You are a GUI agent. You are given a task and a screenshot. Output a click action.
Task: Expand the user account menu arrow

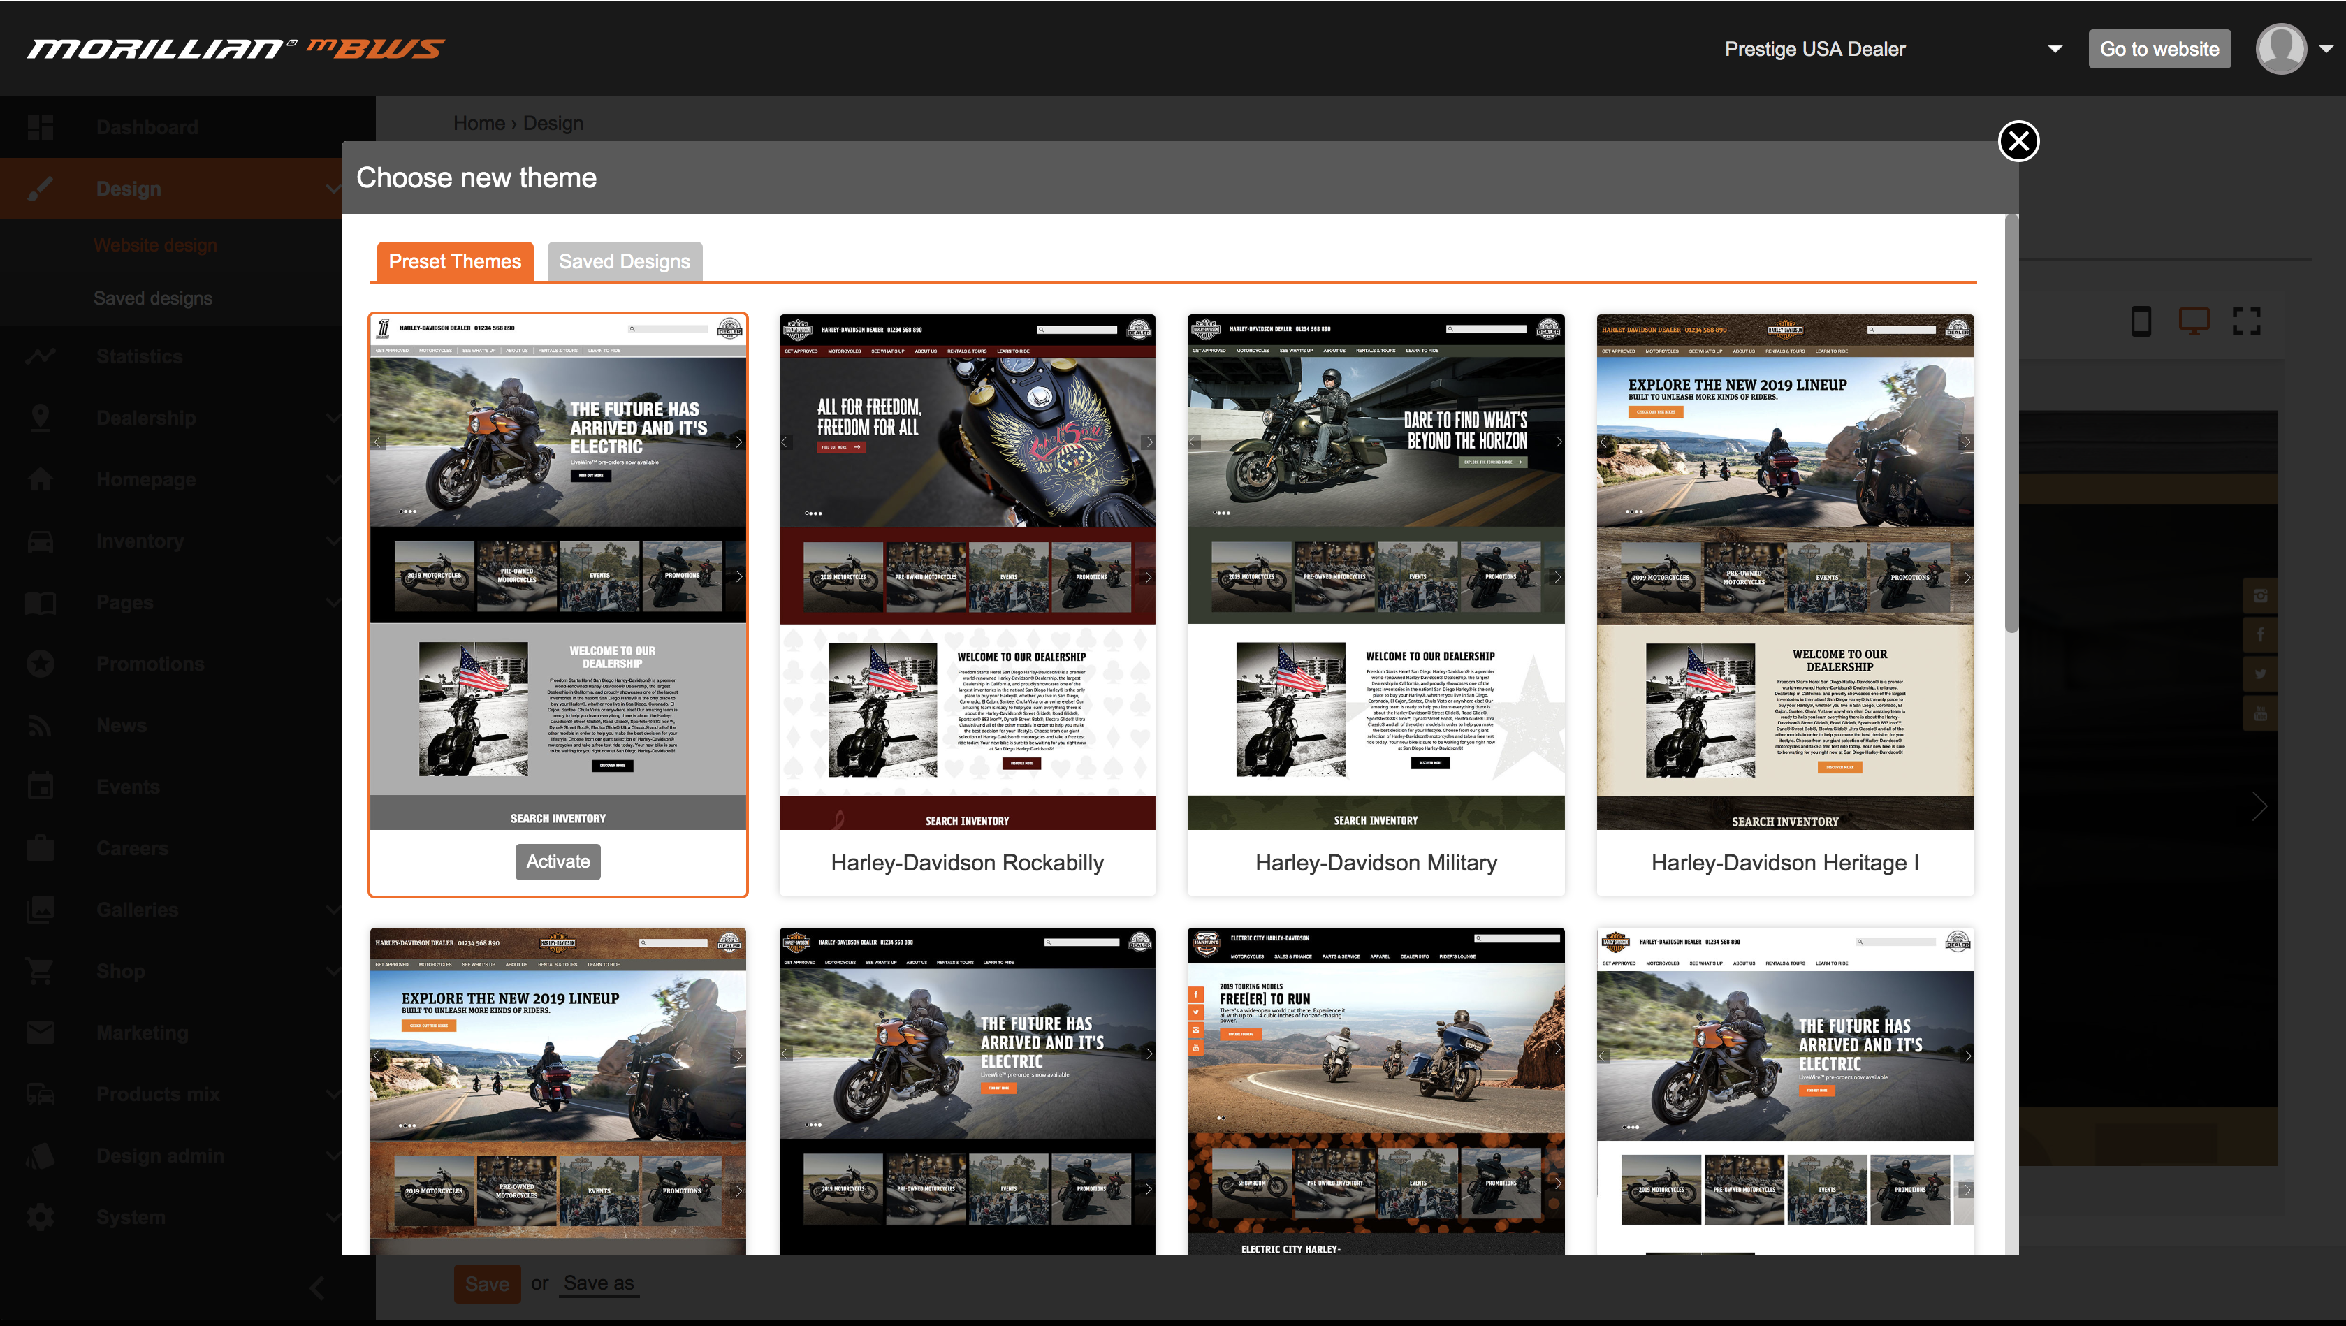[2325, 49]
